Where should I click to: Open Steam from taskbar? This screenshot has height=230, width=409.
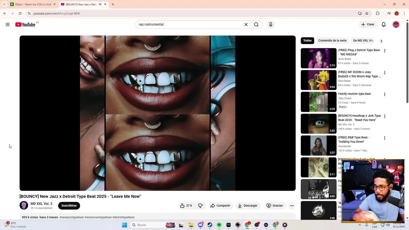pos(210,225)
